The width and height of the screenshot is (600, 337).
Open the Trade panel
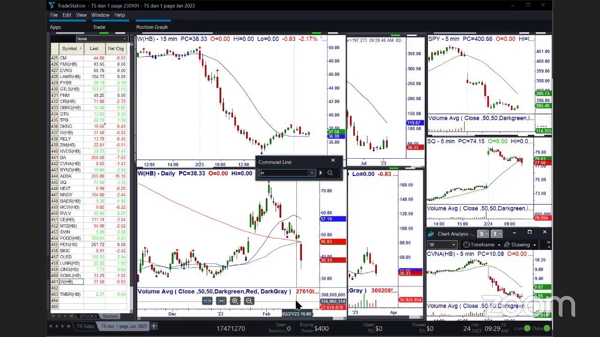coord(99,27)
